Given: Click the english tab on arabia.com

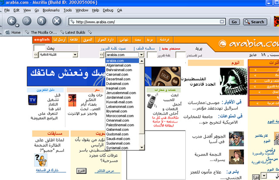Looking at the screenshot, I should pos(42,40).
